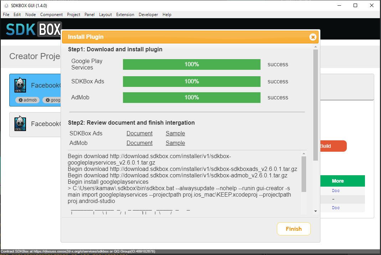The image size is (381, 255).
Task: Click the SDKBOX logo
Action: pyautogui.click(x=34, y=29)
